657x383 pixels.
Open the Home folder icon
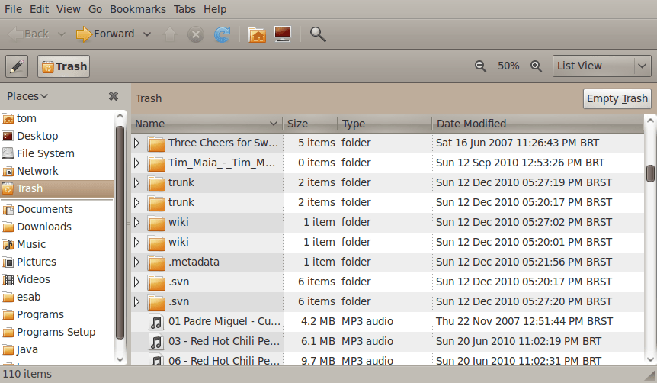[x=257, y=34]
